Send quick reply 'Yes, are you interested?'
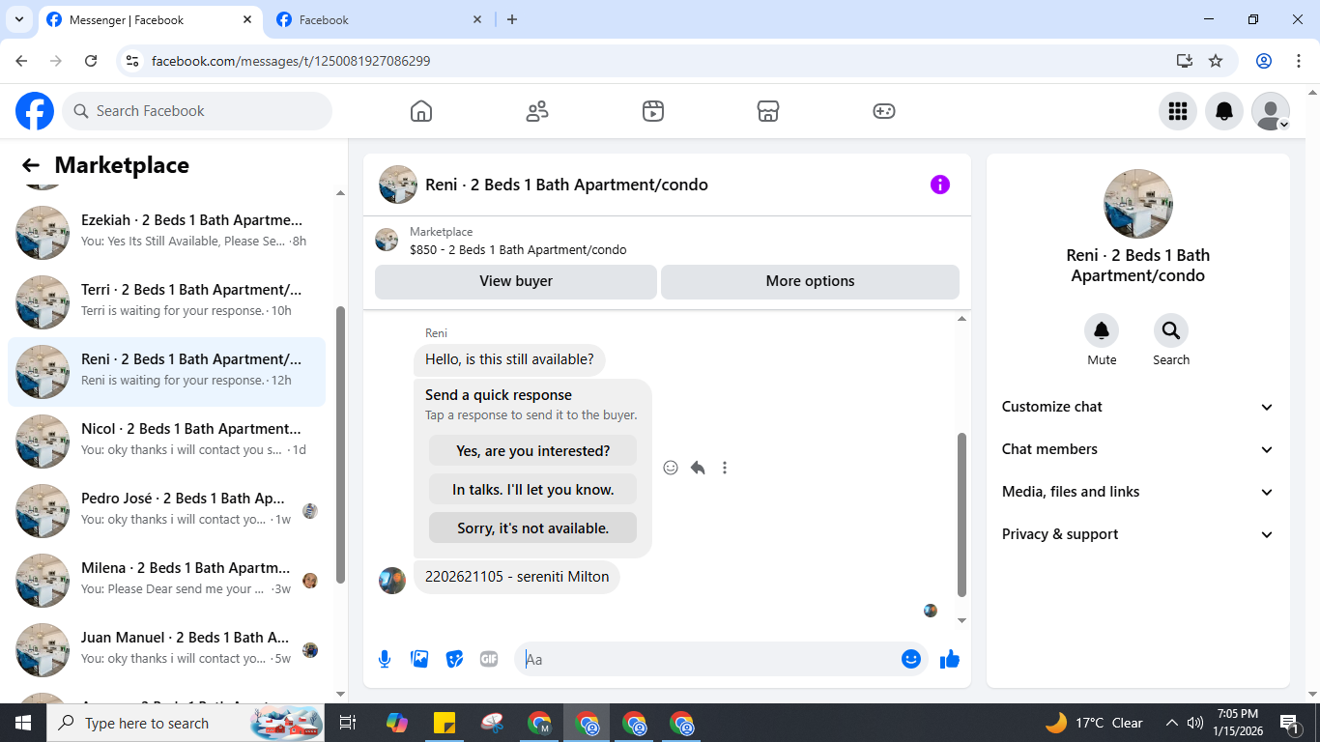 (532, 450)
